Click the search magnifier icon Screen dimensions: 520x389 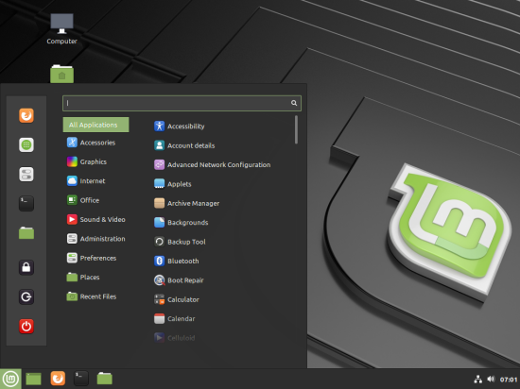click(294, 103)
